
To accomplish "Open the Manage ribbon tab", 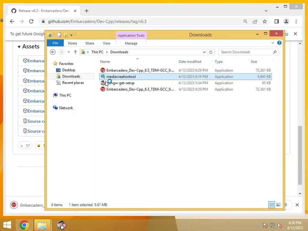I will 131,43.
